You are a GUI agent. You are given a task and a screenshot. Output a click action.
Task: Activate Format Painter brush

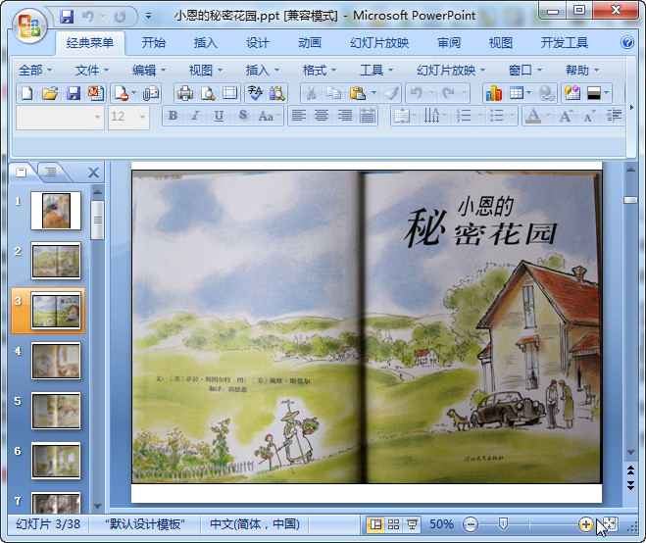pyautogui.click(x=391, y=93)
